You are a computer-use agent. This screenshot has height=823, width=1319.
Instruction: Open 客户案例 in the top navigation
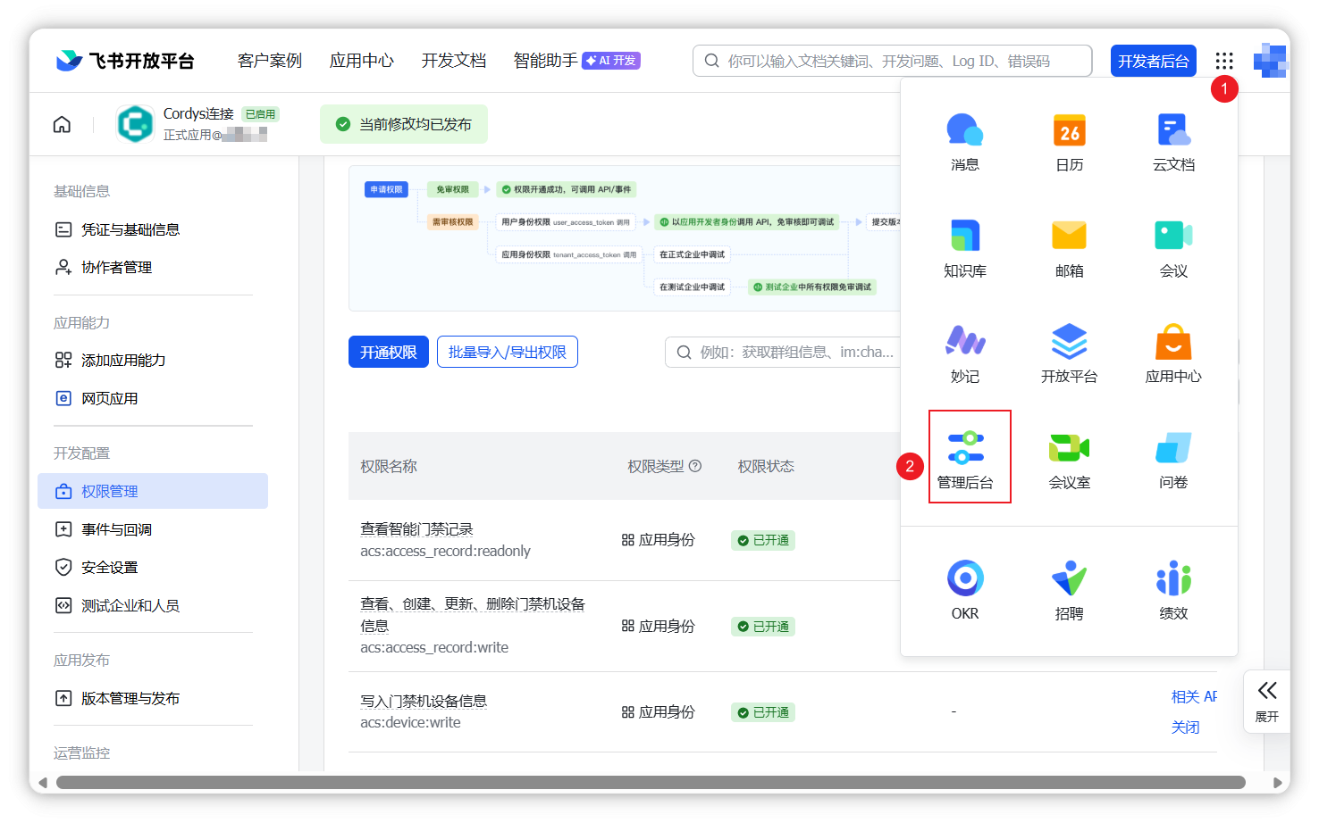(270, 61)
